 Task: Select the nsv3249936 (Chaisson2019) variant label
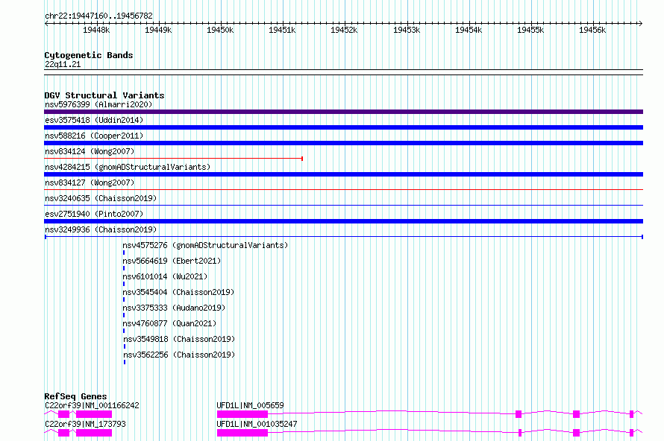pyautogui.click(x=101, y=229)
